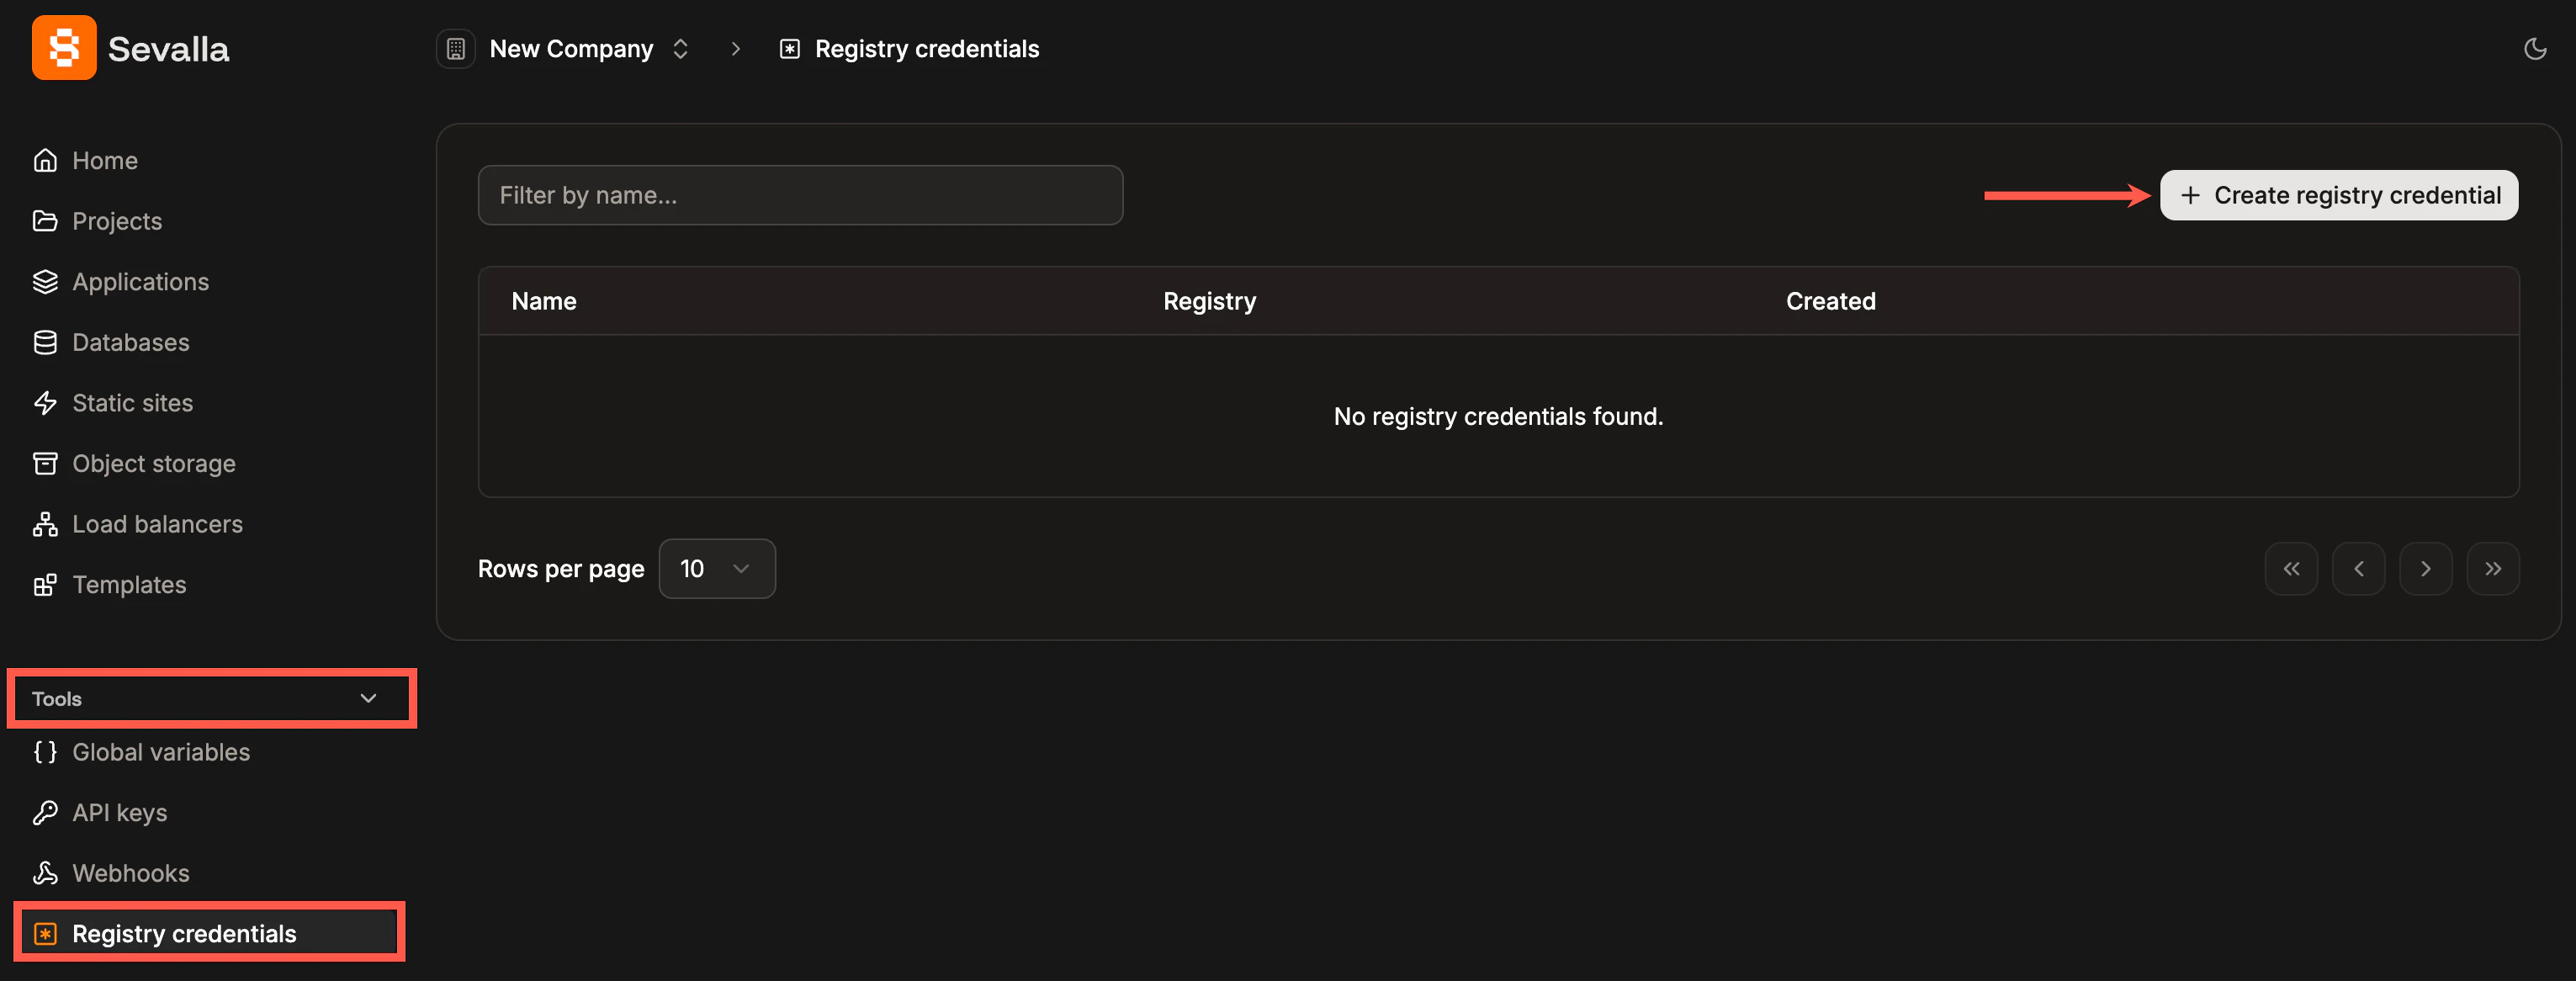
Task: Click the Webhooks icon in Tools
Action: [x=45, y=873]
